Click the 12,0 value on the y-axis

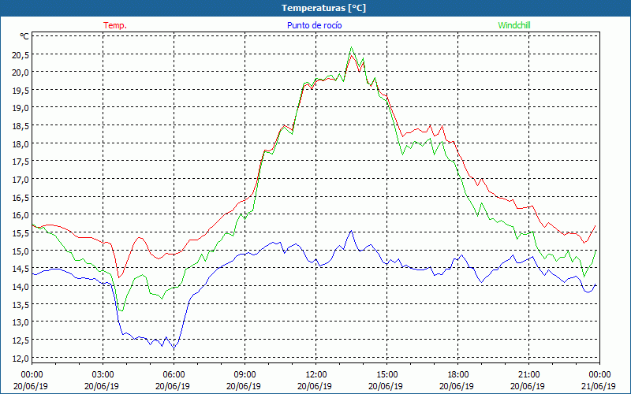tap(21, 359)
